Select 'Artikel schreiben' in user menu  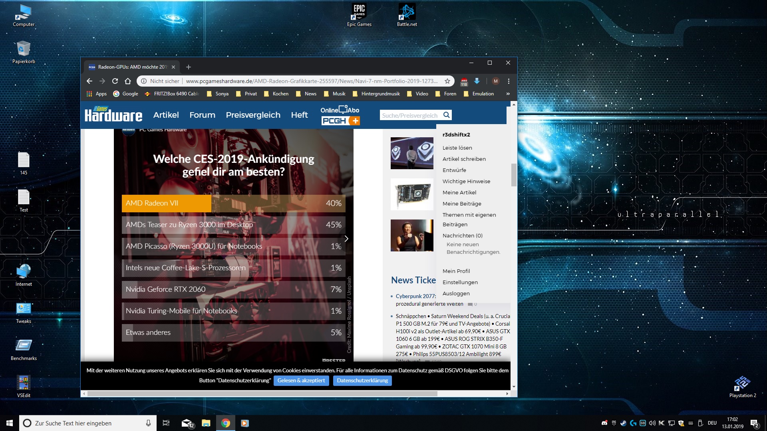tap(464, 159)
